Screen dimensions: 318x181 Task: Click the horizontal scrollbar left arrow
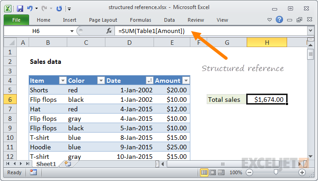coord(163,164)
